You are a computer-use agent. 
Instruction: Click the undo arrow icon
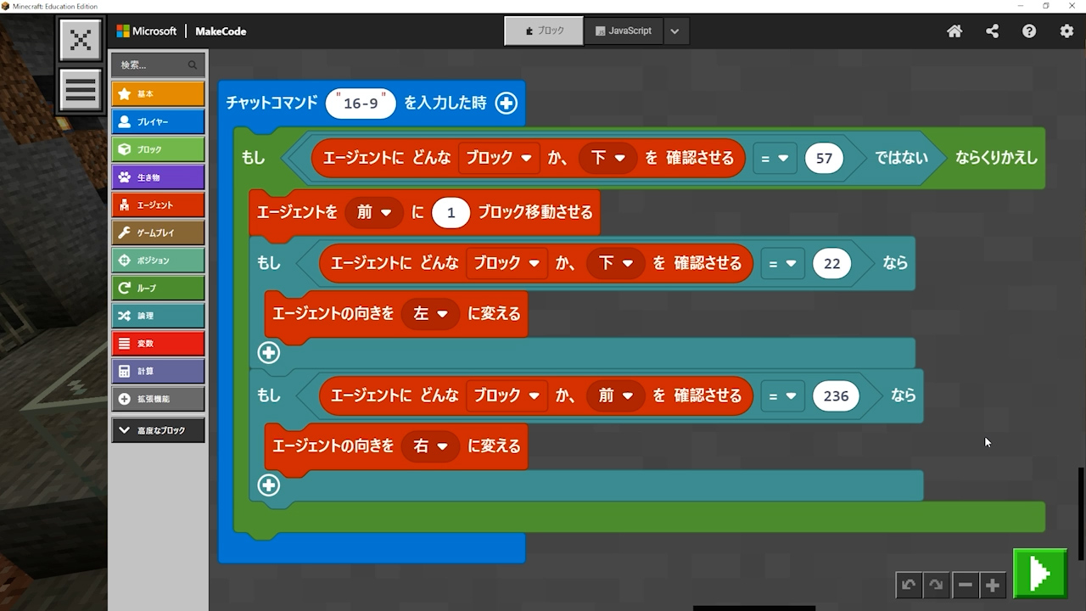909,585
